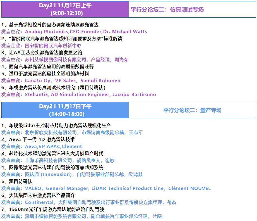
Task: Click topic 图像级激光雷达构建自动驾驶的可靠感知系统
Action: pos(52,167)
